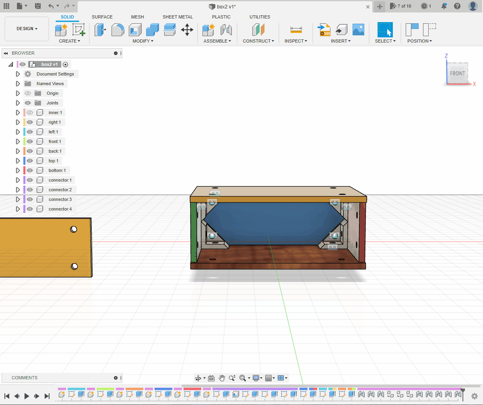Select the Press Pull tool
Screen dimensions: 483x405
(100, 30)
